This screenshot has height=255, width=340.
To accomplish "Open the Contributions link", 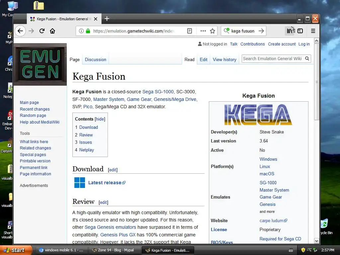I will point(252,44).
